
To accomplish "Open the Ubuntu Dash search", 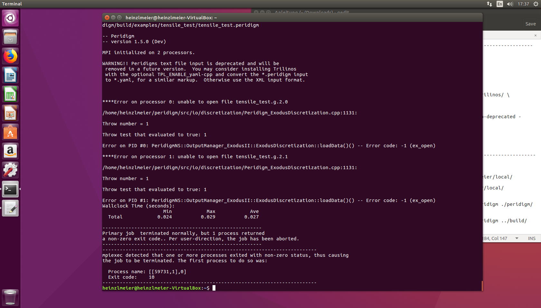I will [x=10, y=18].
